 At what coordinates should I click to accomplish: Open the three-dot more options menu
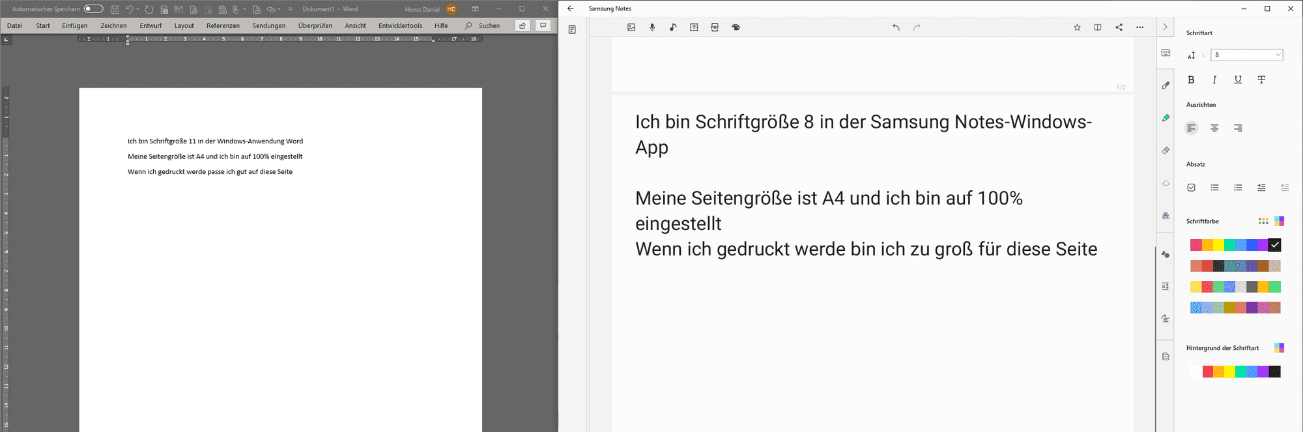(x=1139, y=27)
